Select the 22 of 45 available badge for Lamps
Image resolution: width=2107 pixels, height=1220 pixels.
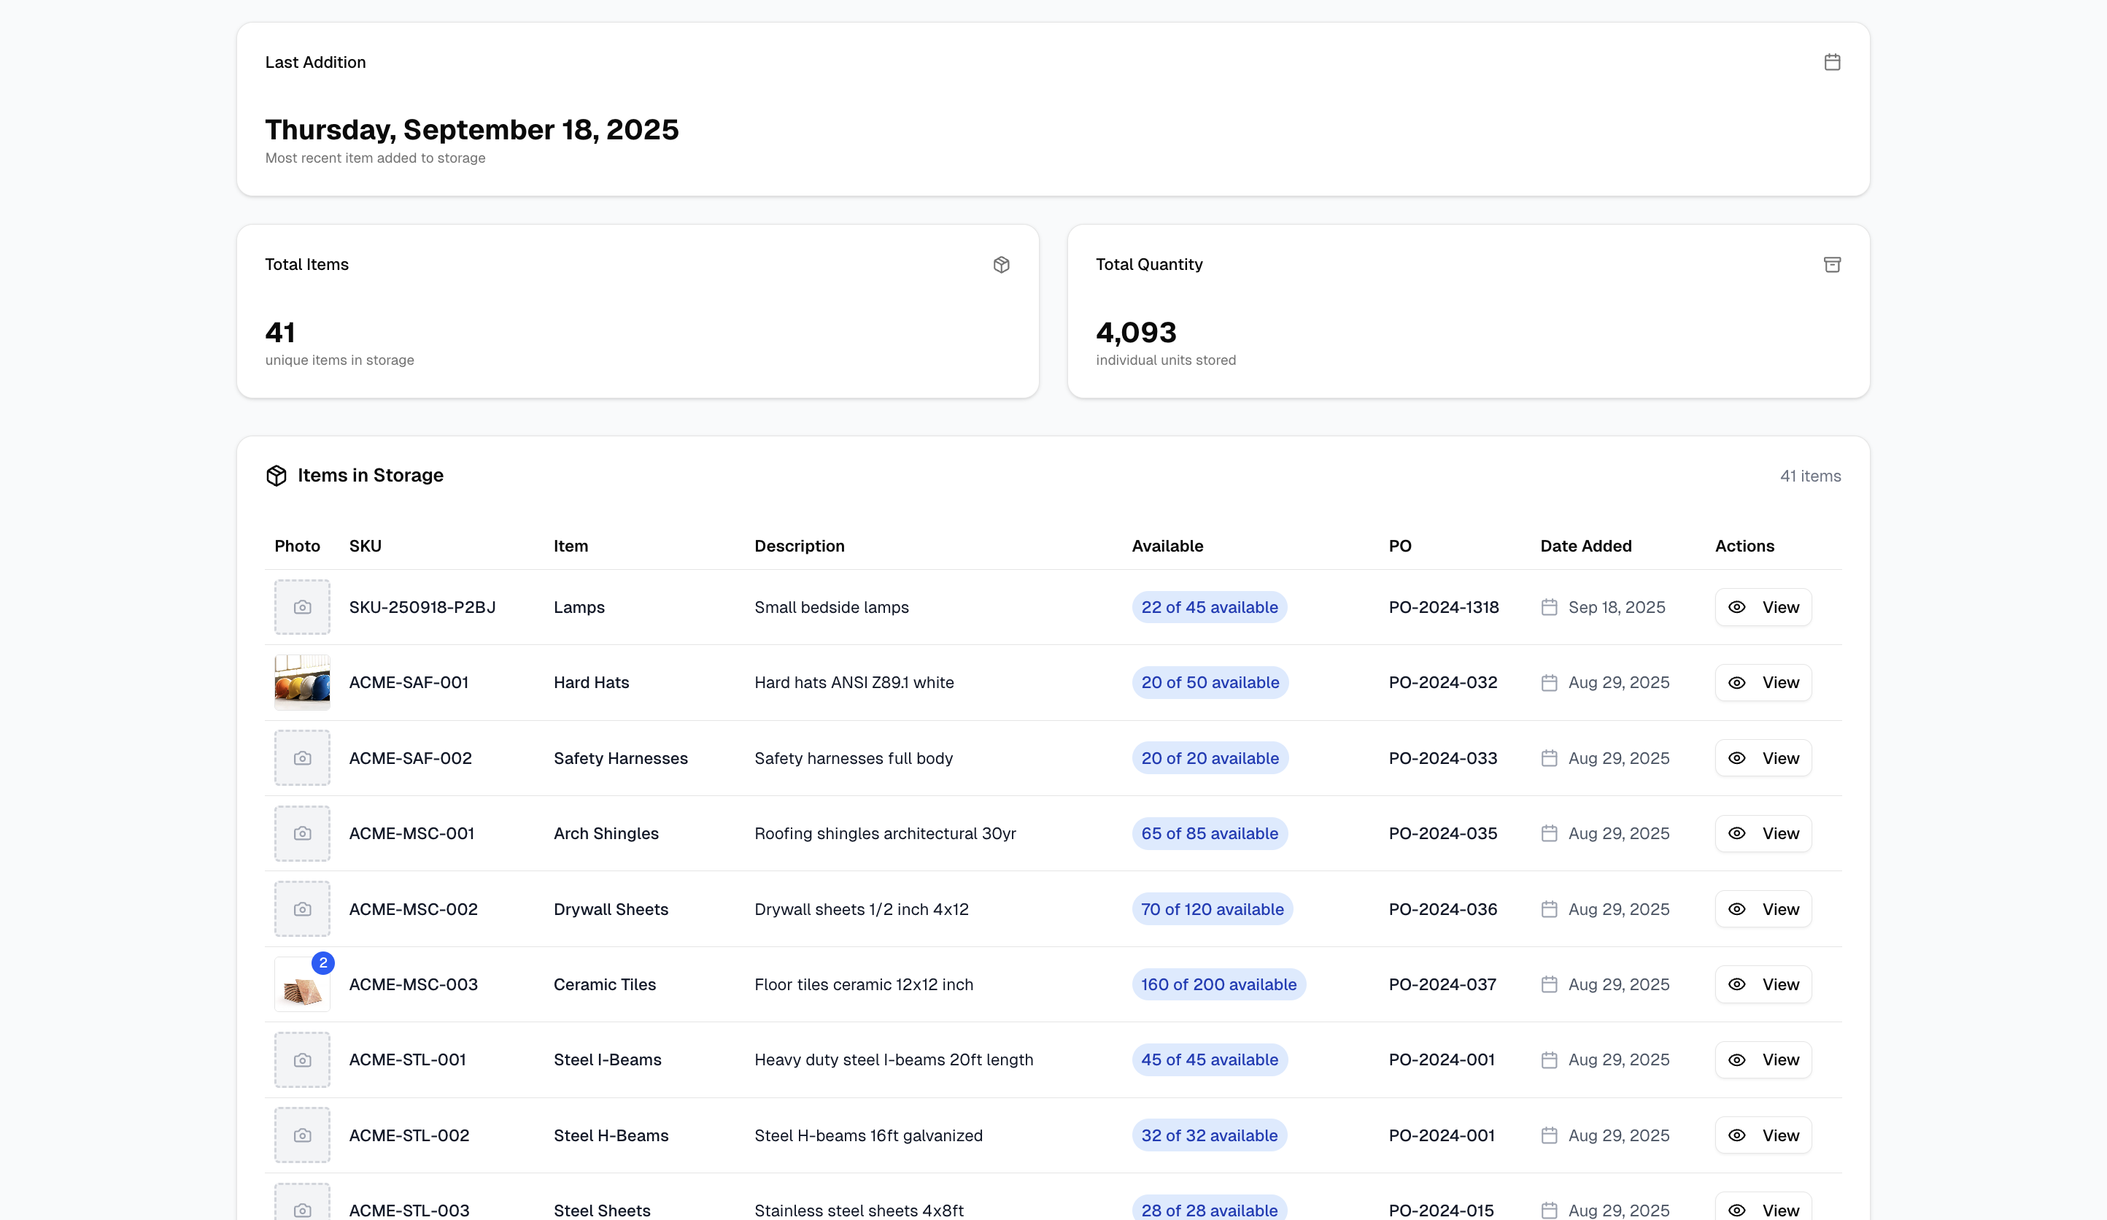(1209, 607)
